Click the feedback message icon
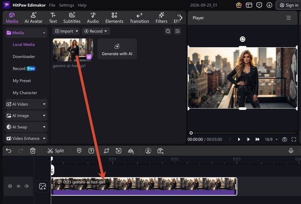This screenshot has width=301, height=204. pos(259,5)
